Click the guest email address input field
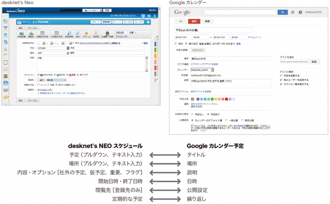This screenshot has height=204, width=330. [294, 62]
